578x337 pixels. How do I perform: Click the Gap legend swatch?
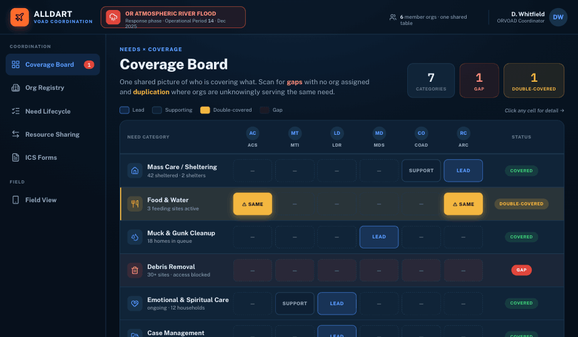[x=265, y=110]
